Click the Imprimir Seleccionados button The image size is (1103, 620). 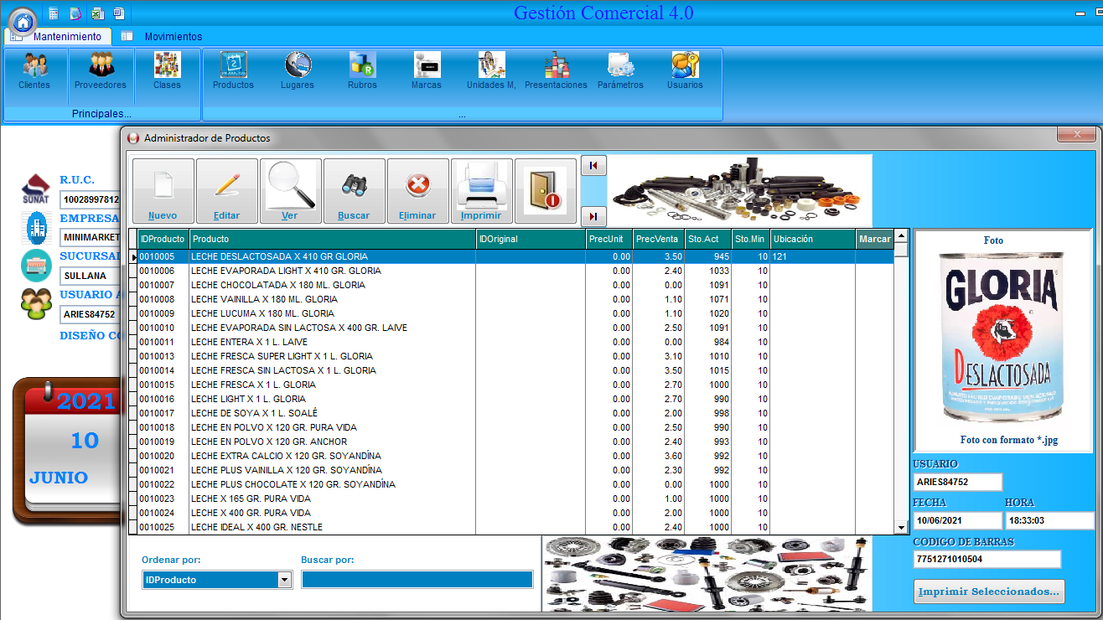[988, 592]
